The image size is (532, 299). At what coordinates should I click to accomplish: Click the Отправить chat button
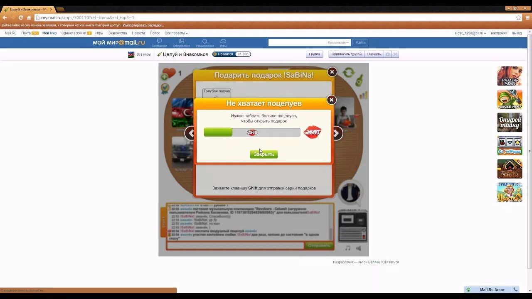point(319,245)
